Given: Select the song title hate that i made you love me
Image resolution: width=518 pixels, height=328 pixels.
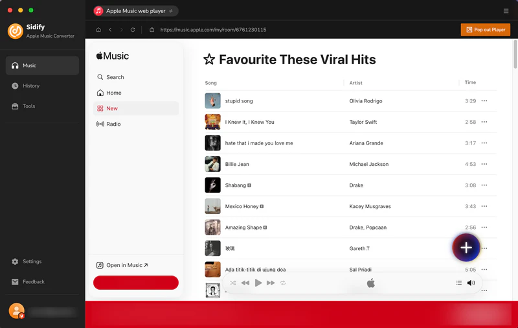Looking at the screenshot, I should pos(259,143).
